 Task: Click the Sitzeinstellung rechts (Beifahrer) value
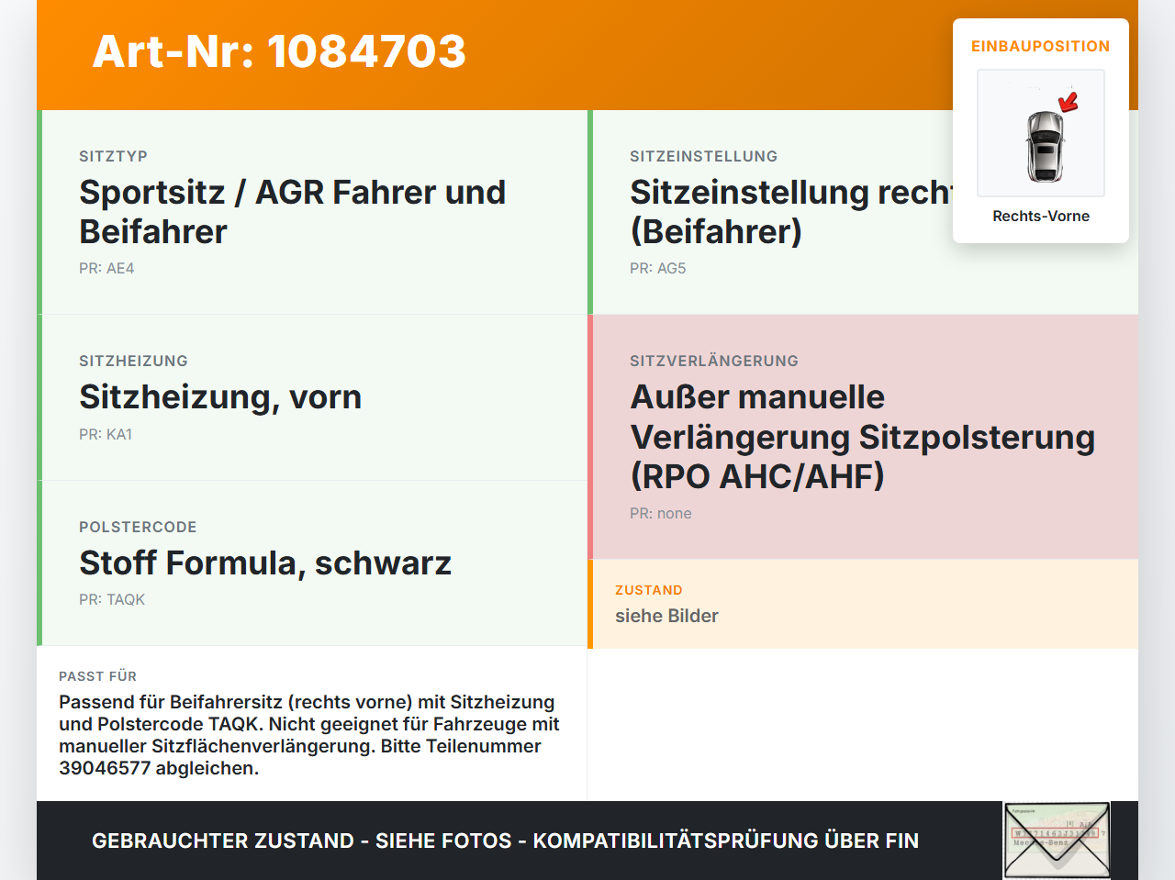pyautogui.click(x=791, y=212)
